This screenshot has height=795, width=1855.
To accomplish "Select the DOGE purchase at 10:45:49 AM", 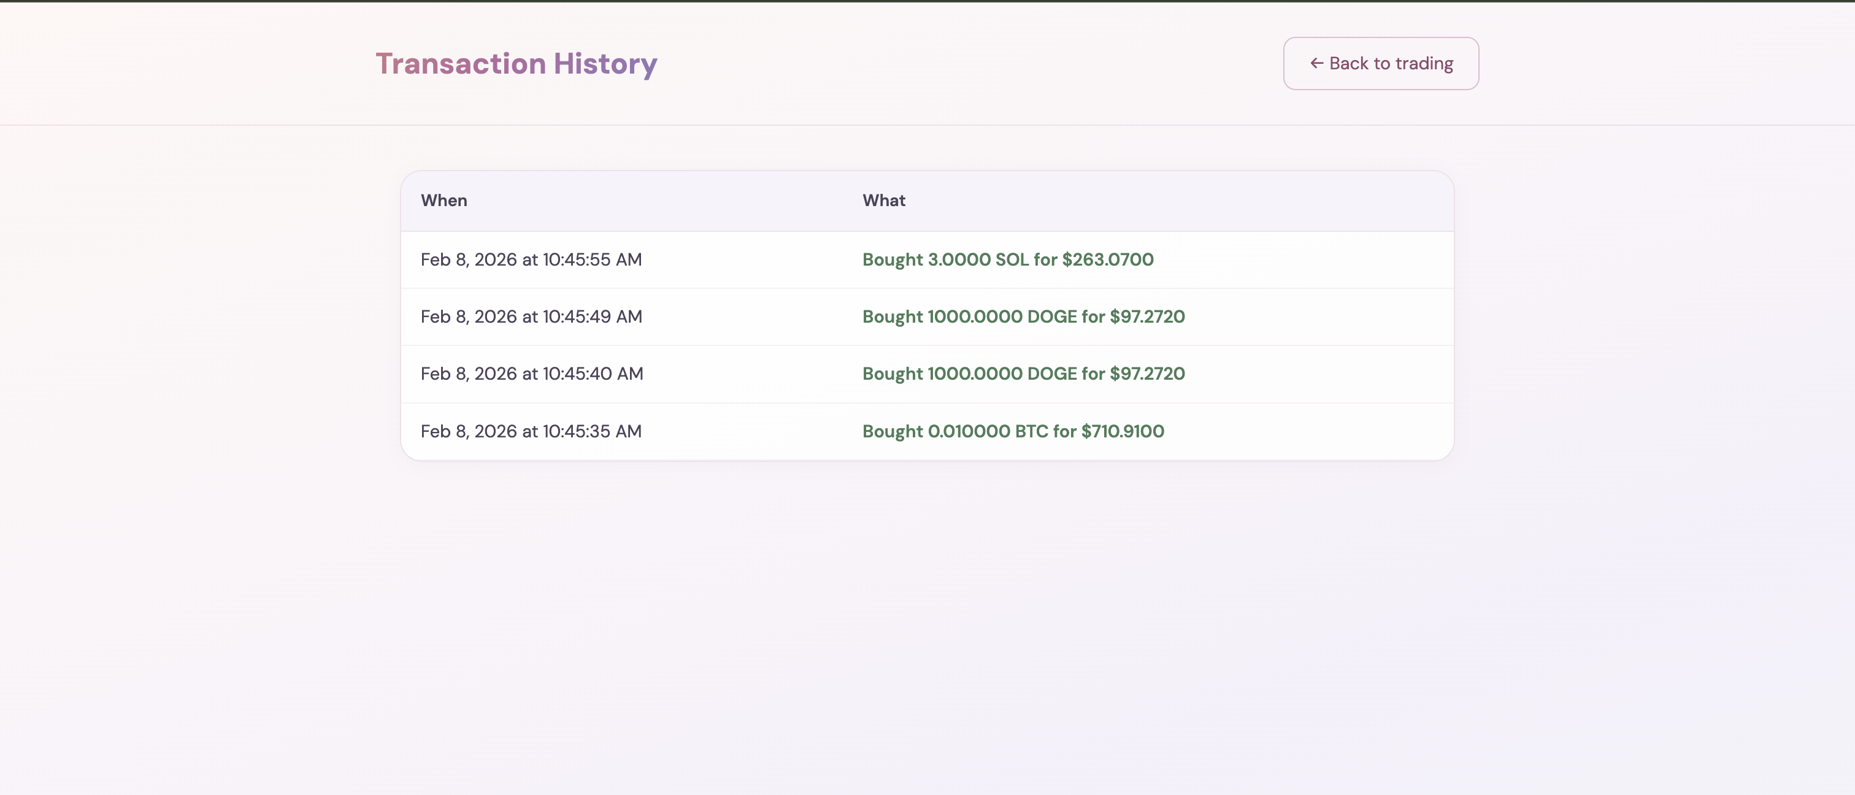I will click(1023, 317).
